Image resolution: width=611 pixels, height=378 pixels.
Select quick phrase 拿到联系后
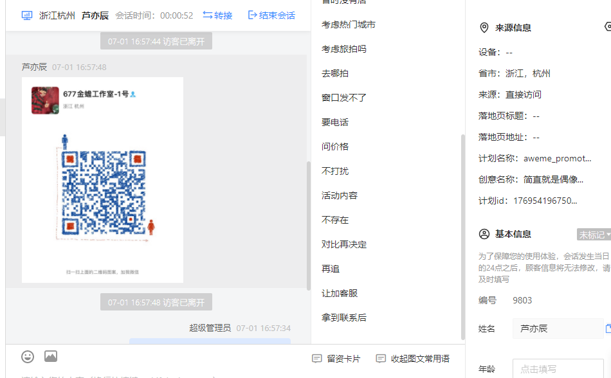tap(343, 318)
